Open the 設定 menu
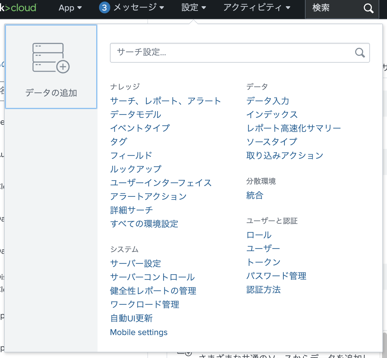This screenshot has height=358, width=387. click(x=193, y=8)
